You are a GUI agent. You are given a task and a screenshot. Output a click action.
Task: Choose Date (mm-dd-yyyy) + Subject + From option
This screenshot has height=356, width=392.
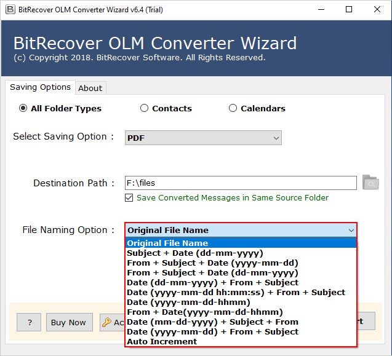point(241,322)
